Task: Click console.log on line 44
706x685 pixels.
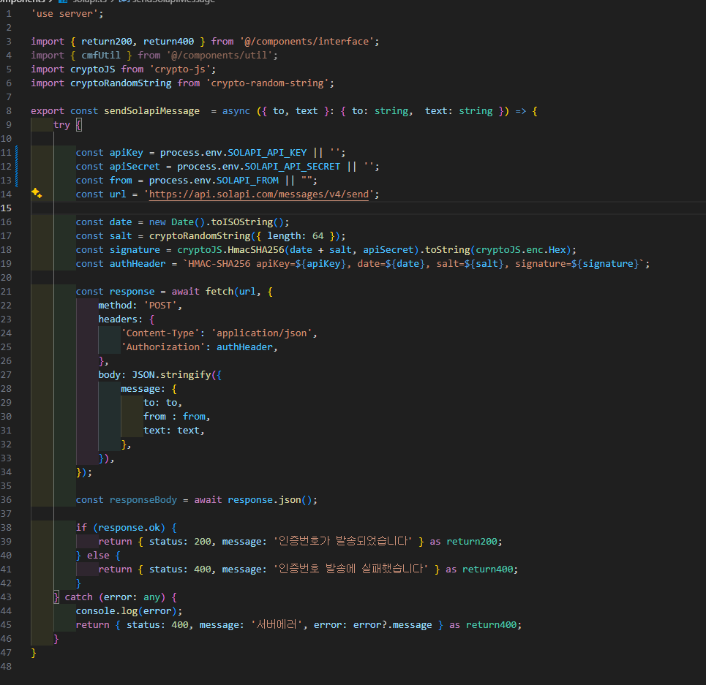Action: pos(107,611)
